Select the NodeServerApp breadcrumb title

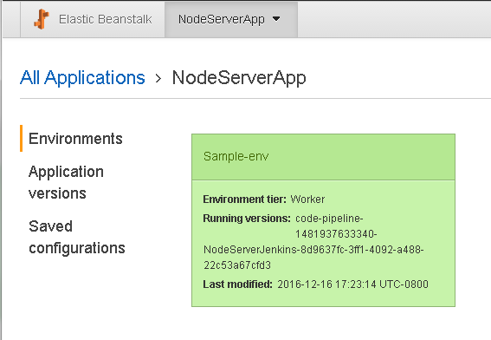click(x=239, y=78)
